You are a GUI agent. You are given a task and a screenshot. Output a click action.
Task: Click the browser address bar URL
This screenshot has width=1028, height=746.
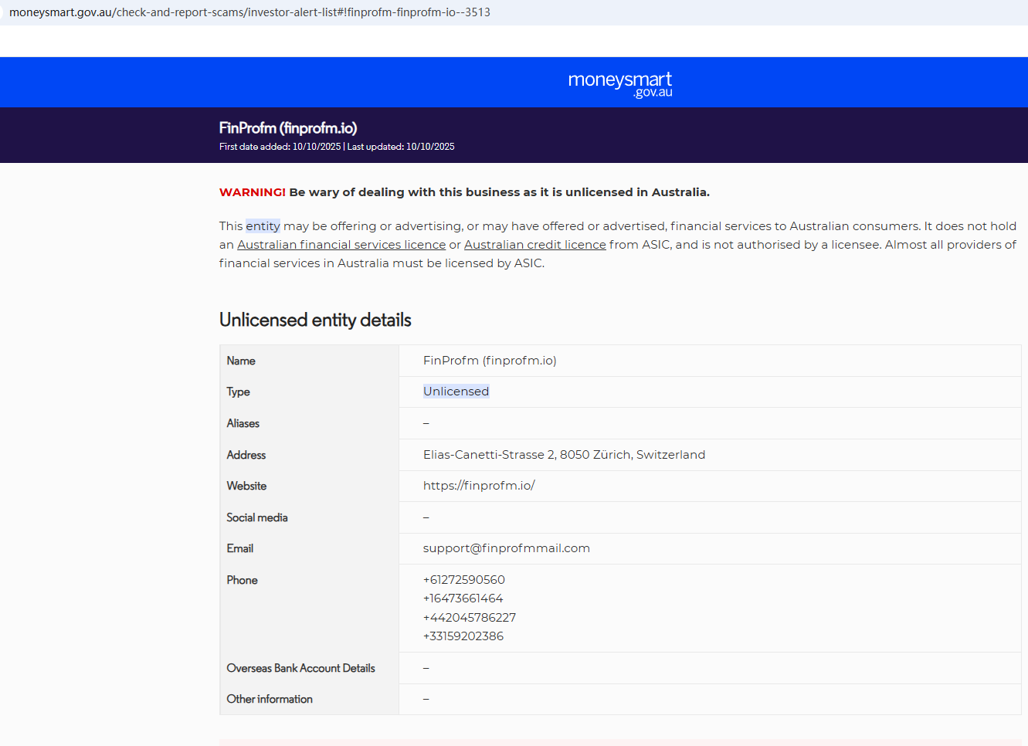click(249, 12)
